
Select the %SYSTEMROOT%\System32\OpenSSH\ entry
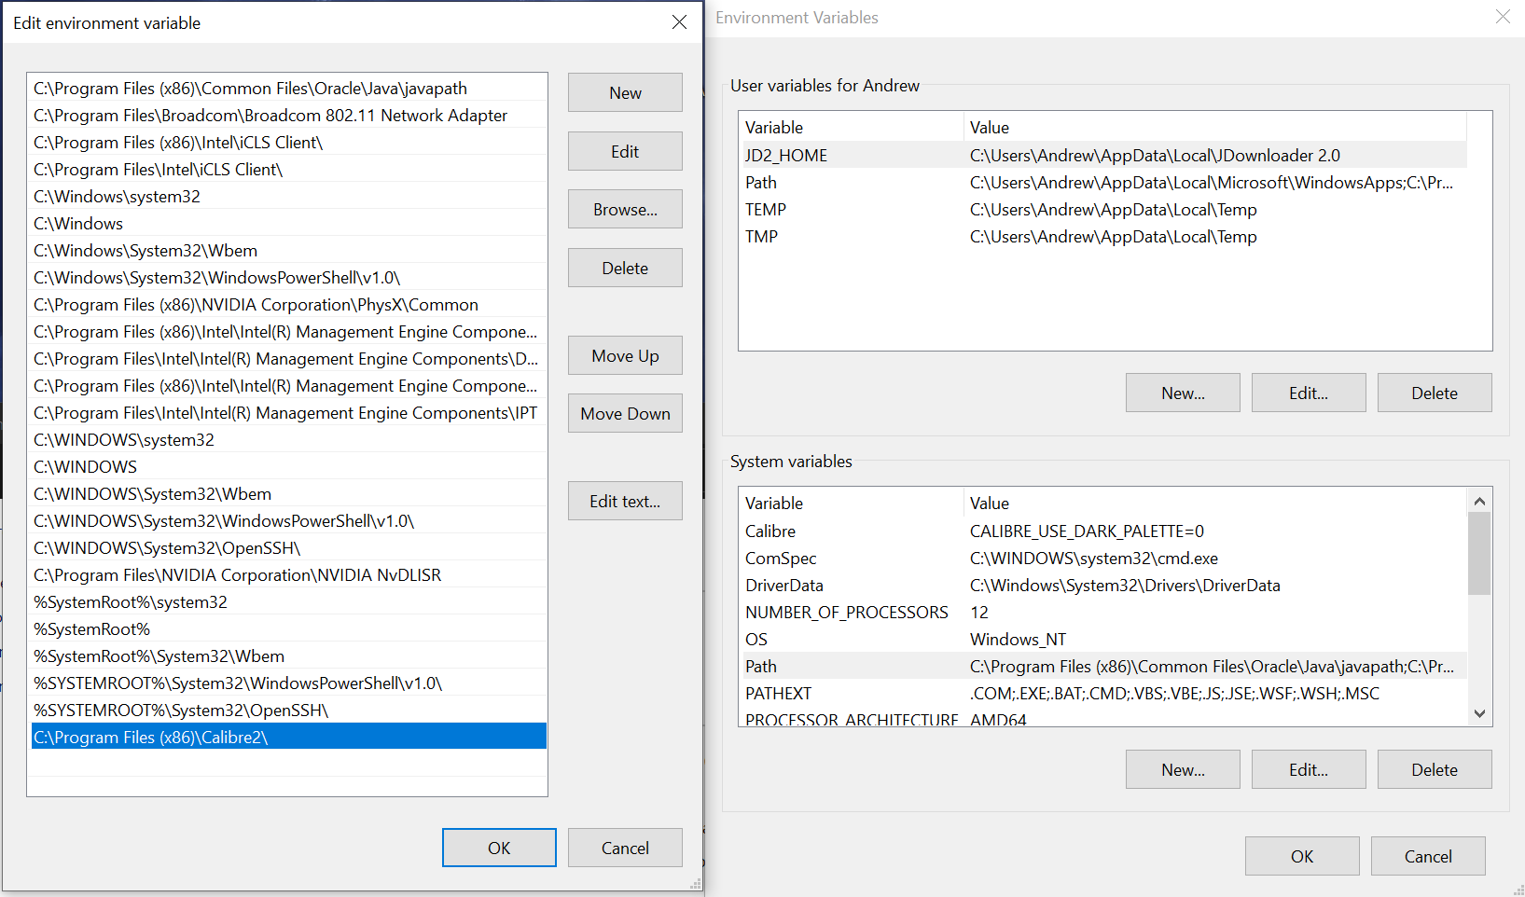(x=289, y=710)
